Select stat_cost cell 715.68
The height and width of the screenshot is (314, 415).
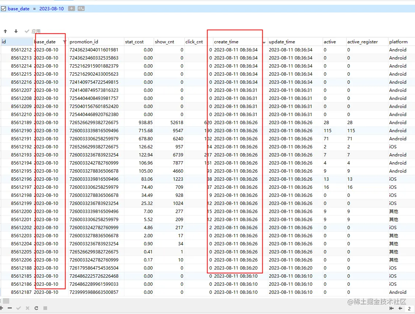(139, 130)
